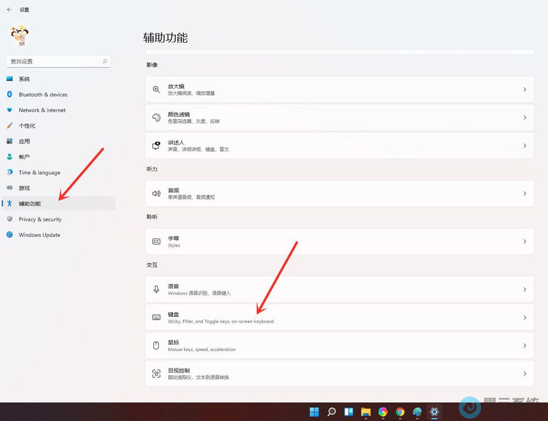The width and height of the screenshot is (548, 421).
Task: Expand the 鼠标 row chevron arrow
Action: point(524,345)
